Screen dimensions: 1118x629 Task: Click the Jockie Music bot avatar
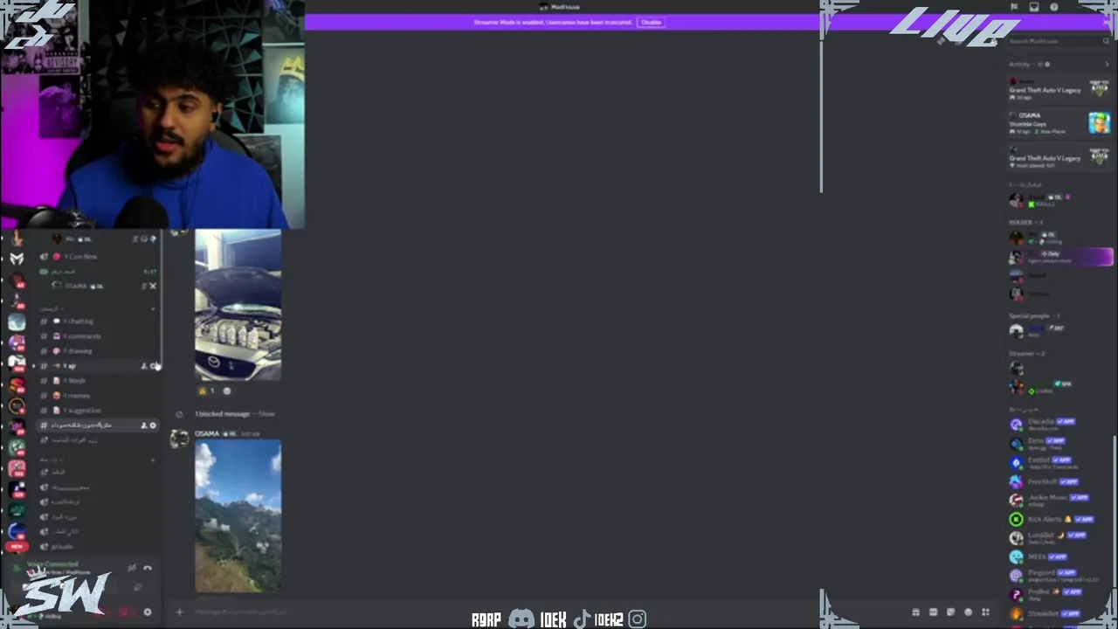[1016, 501]
